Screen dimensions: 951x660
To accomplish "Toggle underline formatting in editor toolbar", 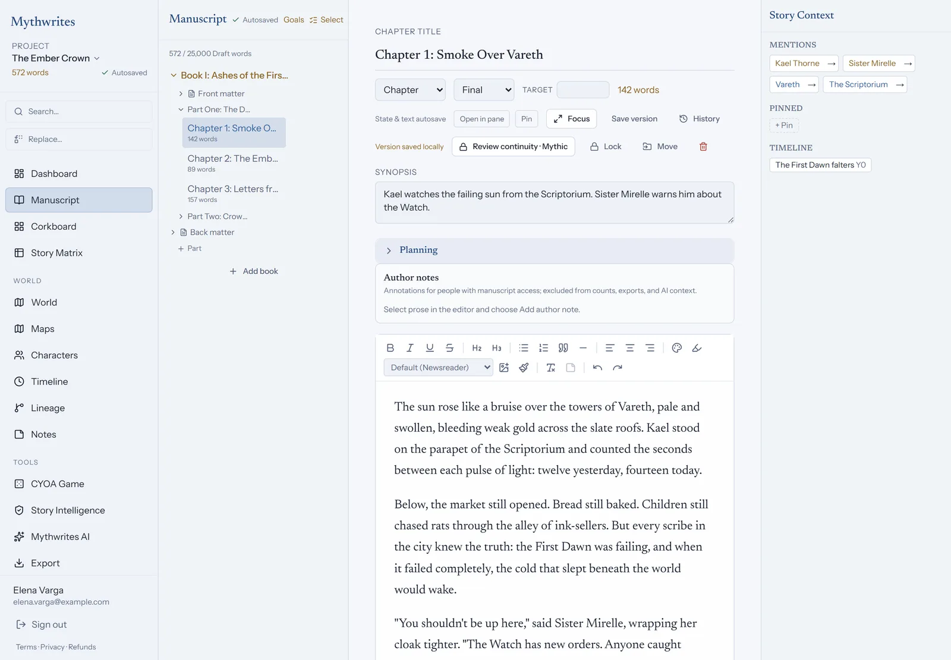I will (x=430, y=348).
